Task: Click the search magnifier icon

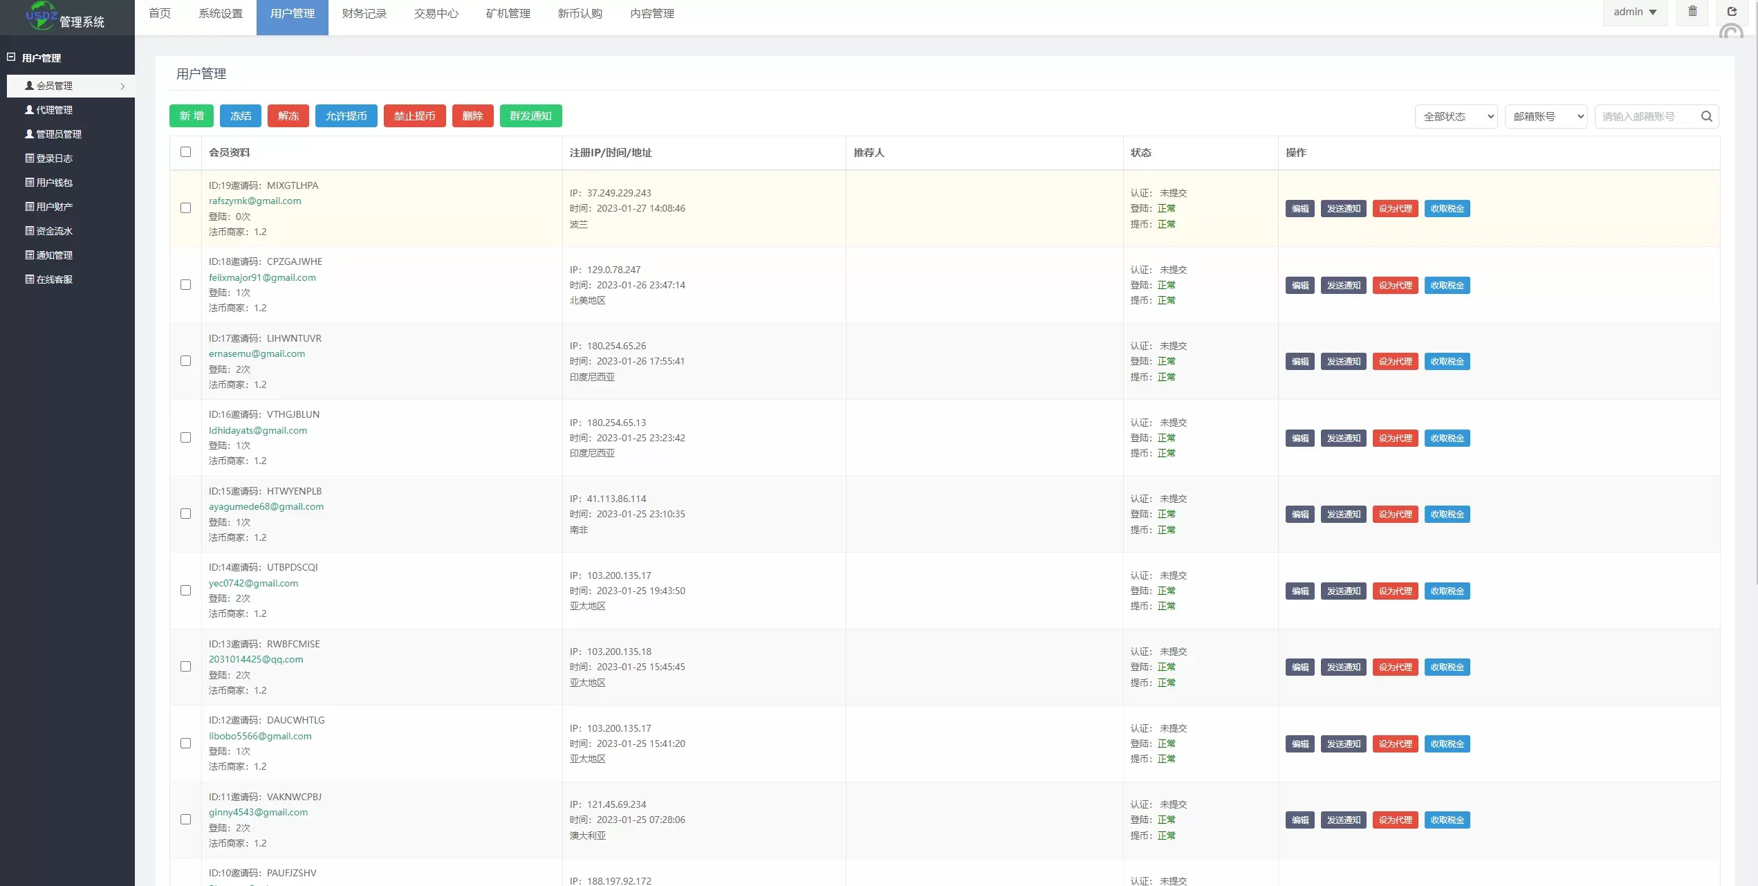Action: click(1706, 116)
